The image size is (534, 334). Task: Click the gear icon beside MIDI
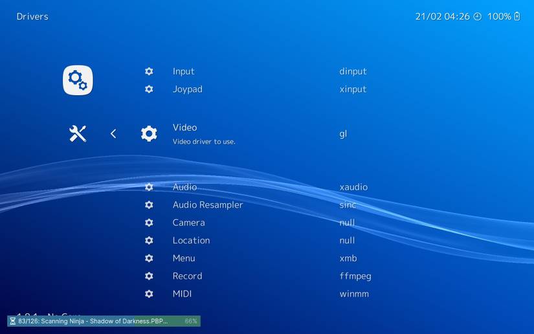pos(149,293)
